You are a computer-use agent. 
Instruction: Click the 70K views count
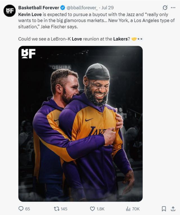tap(136, 209)
